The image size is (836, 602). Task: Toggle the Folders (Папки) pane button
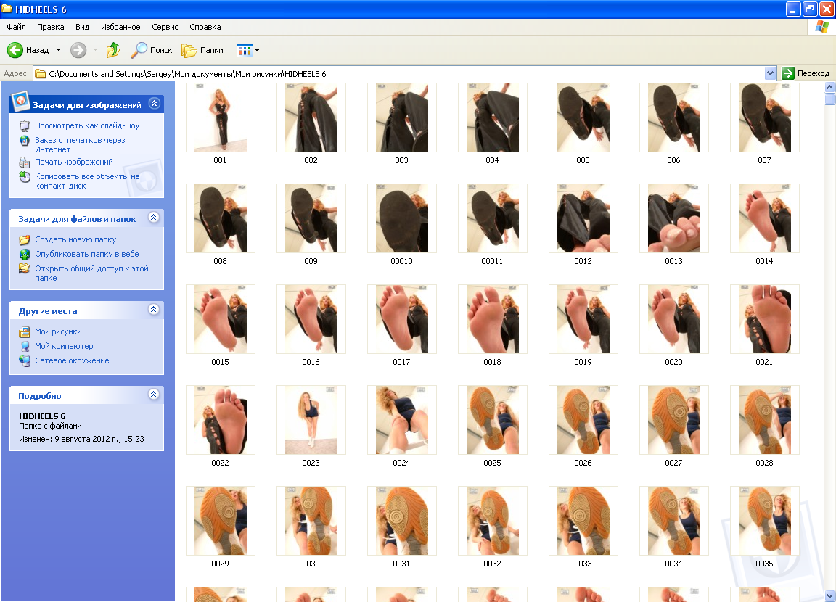[203, 50]
